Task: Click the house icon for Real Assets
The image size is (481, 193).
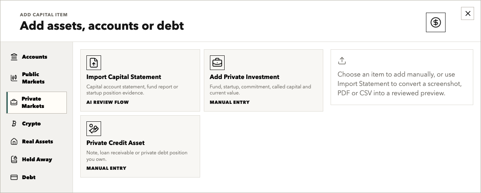Action: tap(14, 141)
